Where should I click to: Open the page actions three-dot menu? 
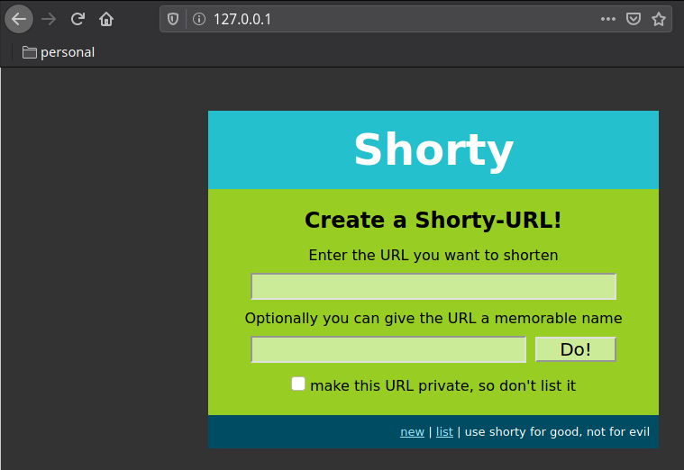(608, 19)
